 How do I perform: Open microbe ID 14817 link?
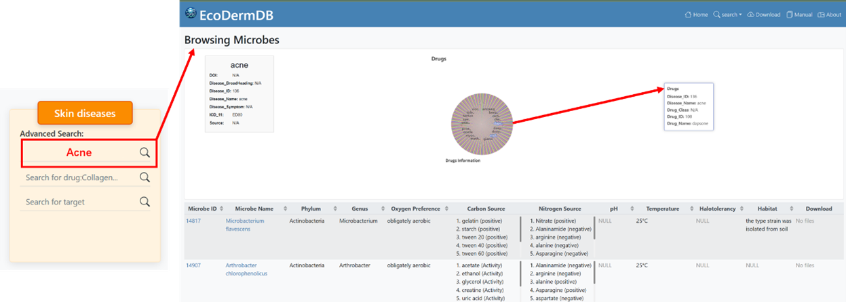pos(194,221)
